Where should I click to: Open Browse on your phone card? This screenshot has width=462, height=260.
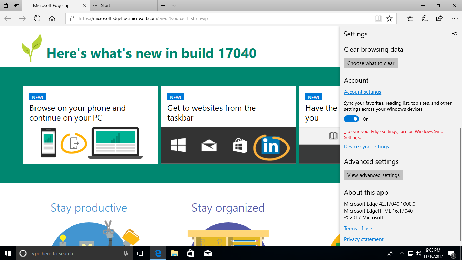(90, 125)
